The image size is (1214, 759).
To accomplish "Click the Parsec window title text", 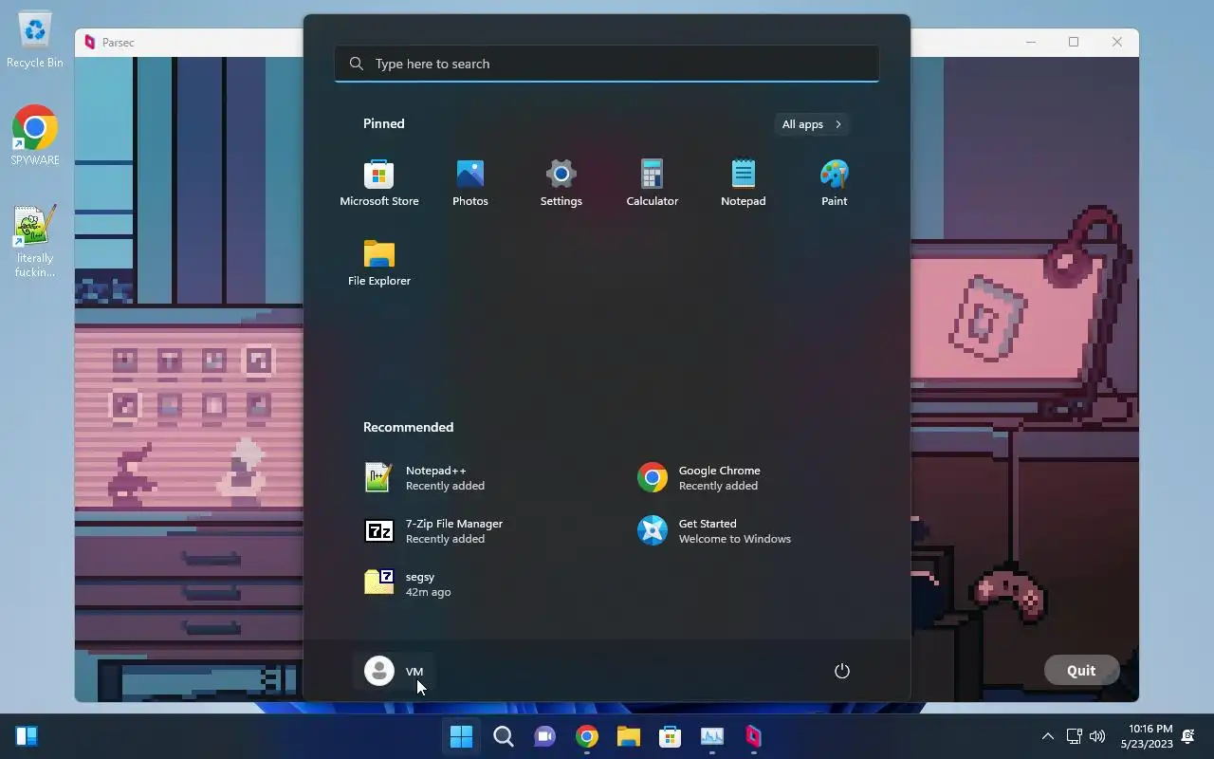I will click(119, 43).
